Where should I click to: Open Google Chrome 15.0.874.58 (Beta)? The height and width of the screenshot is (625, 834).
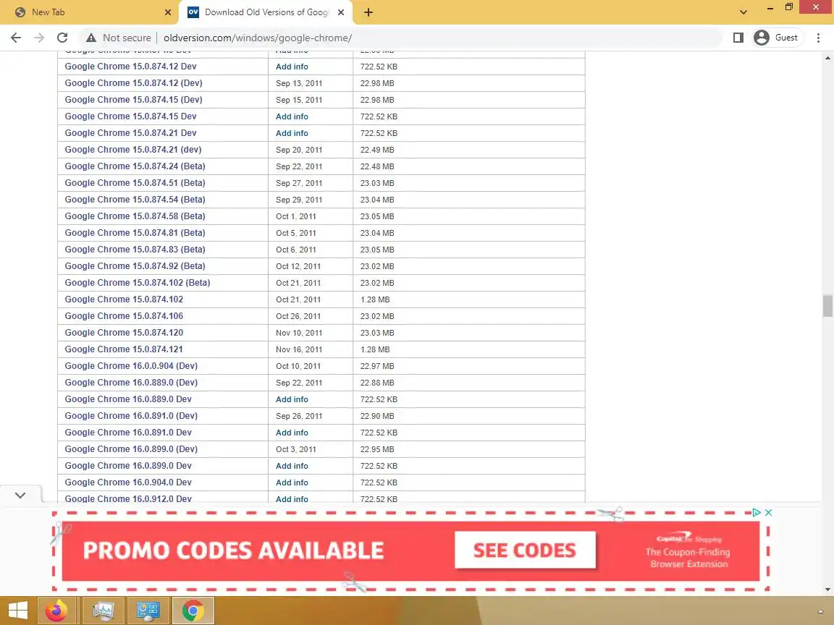click(135, 216)
